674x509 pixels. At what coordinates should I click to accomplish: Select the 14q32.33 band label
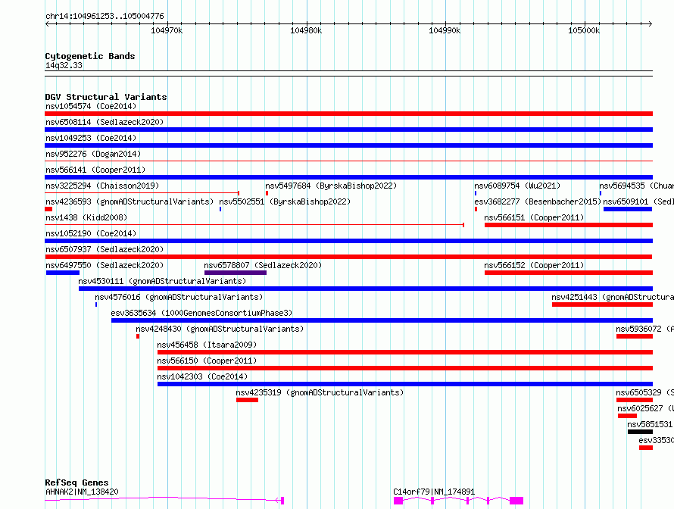(x=64, y=65)
